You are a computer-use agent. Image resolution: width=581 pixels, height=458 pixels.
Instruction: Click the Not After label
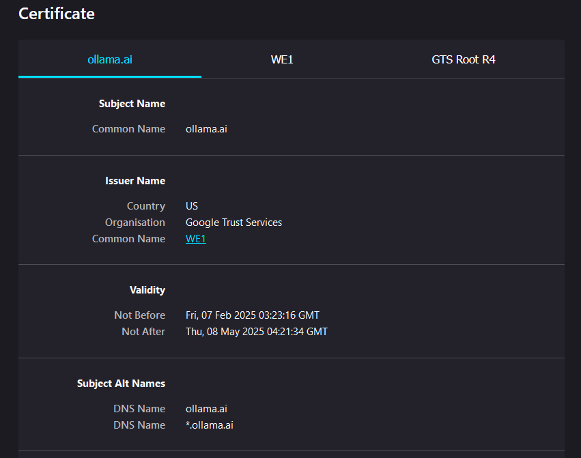143,332
